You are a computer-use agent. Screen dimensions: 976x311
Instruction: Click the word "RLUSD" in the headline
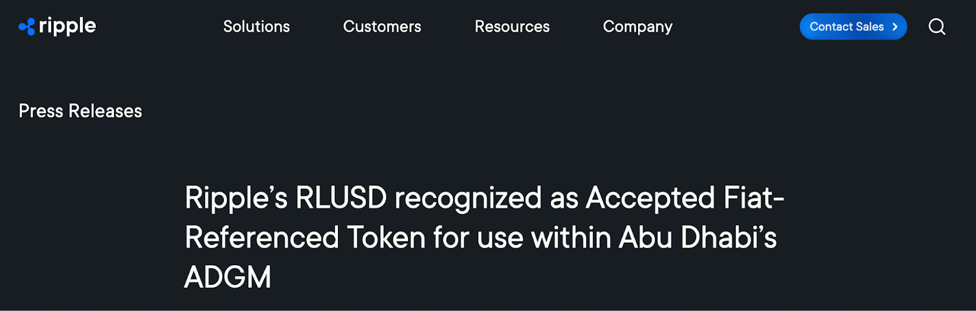[341, 198]
